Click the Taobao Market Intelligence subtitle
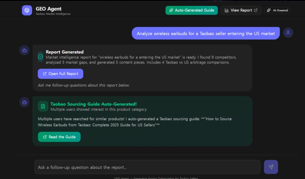 [x=53, y=14]
